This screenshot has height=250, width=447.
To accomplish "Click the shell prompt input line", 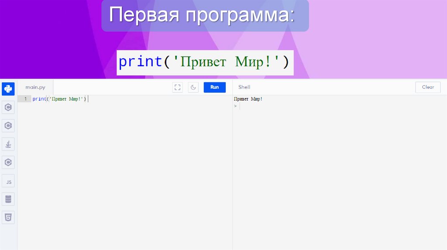I will pos(339,106).
